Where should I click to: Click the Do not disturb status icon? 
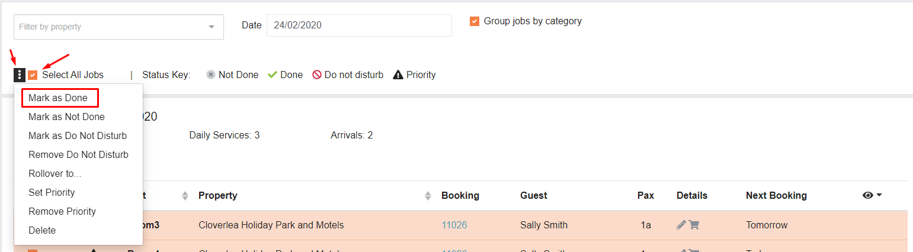tap(317, 75)
